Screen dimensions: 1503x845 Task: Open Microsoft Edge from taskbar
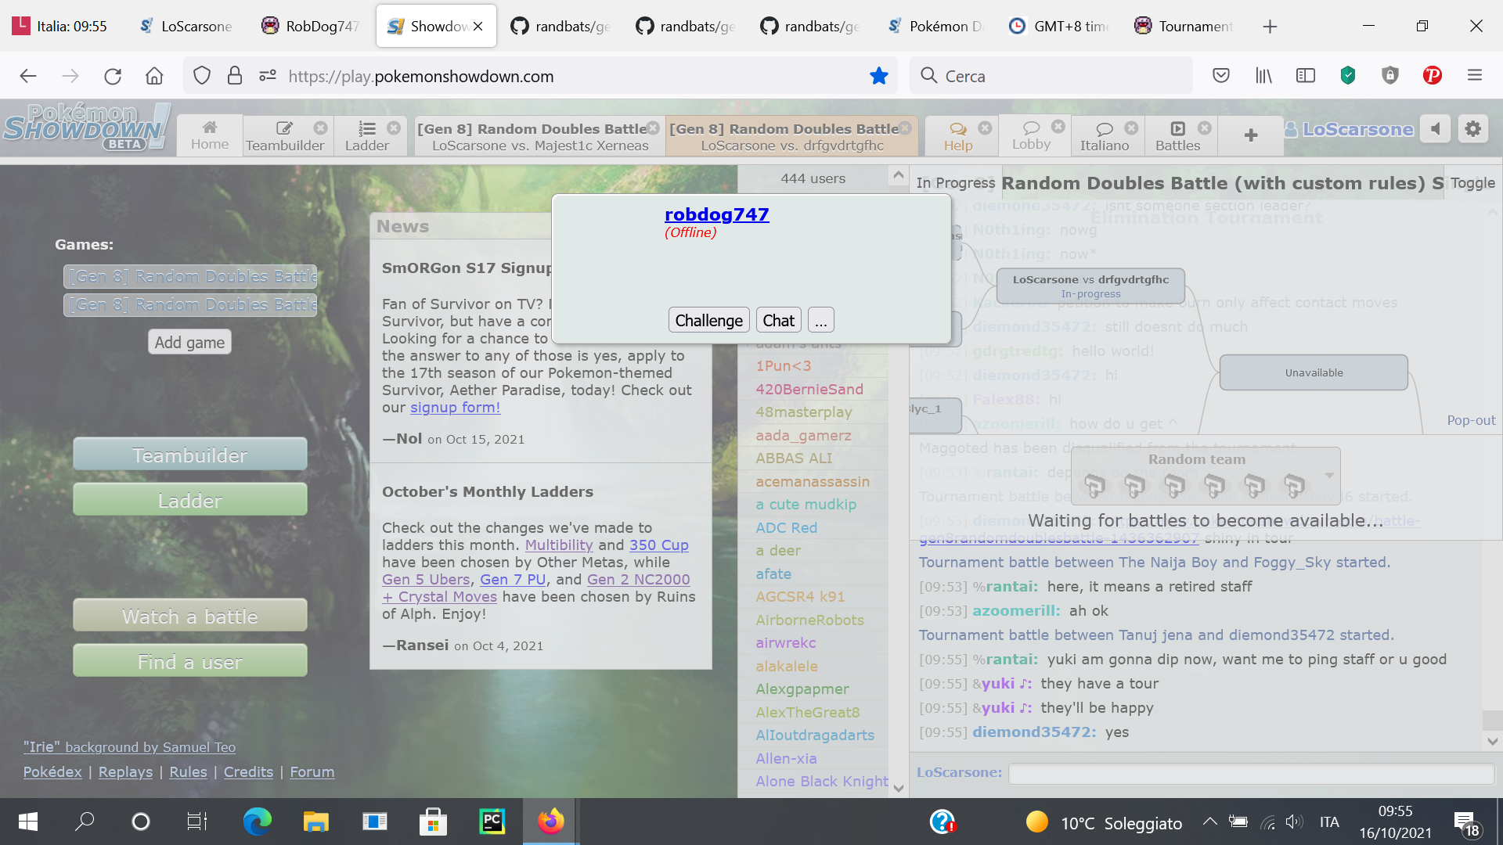click(257, 822)
